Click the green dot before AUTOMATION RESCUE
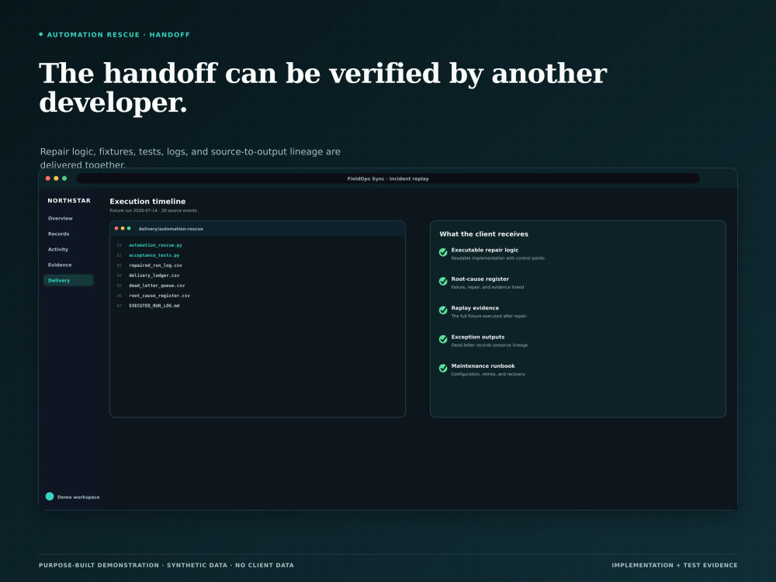The height and width of the screenshot is (582, 776). pyautogui.click(x=41, y=34)
